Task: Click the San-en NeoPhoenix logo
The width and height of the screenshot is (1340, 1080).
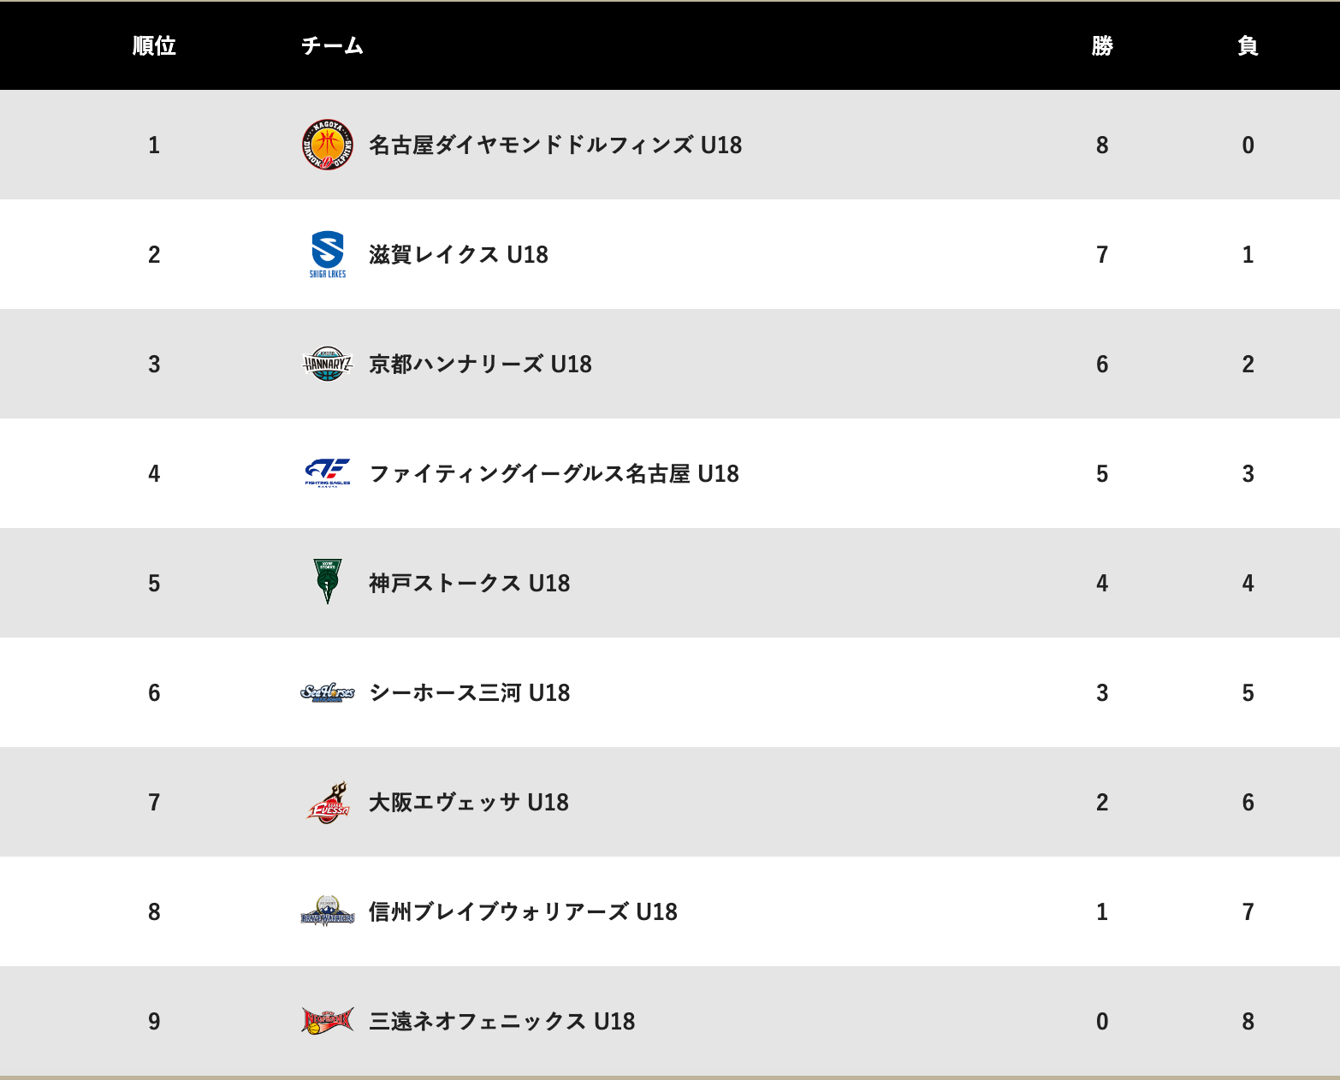Action: pyautogui.click(x=328, y=1020)
